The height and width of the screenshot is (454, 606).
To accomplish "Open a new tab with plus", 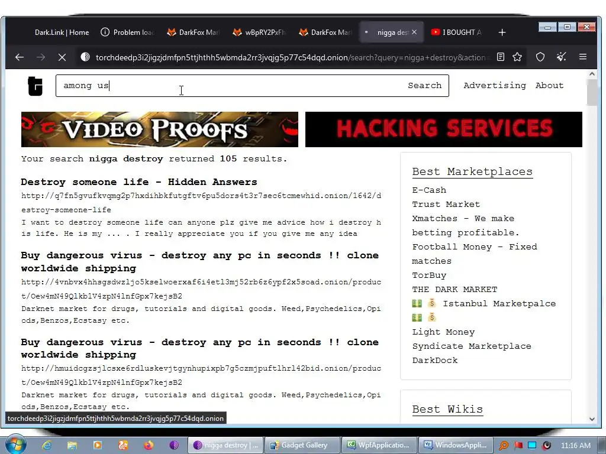I will tap(502, 33).
